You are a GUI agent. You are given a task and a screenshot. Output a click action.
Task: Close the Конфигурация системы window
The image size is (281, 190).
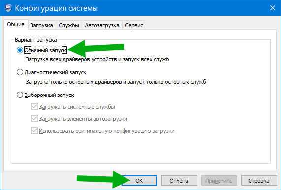[x=273, y=8]
